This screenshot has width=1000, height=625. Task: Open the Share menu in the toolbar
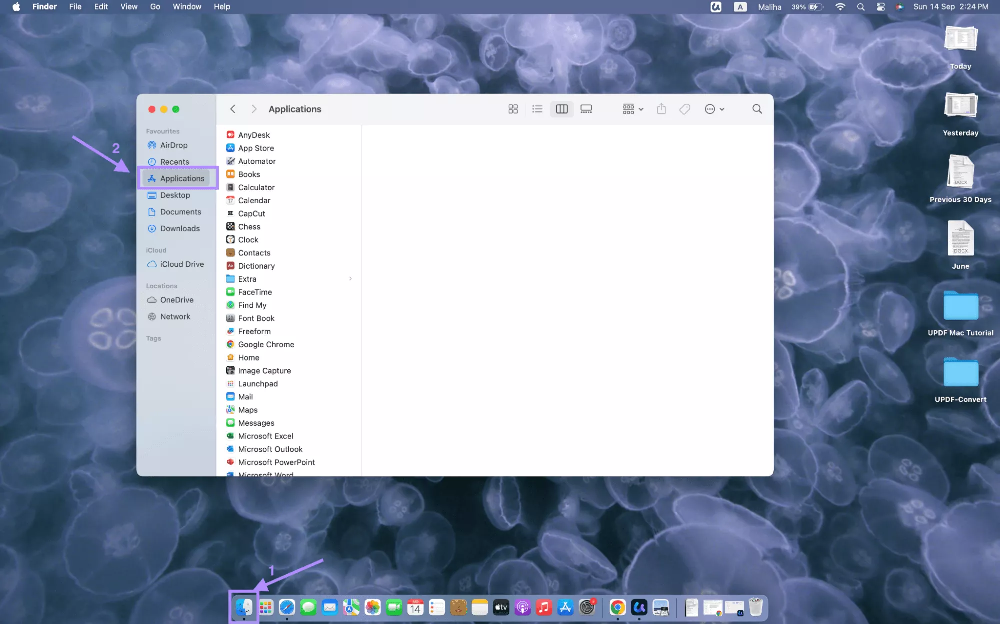pyautogui.click(x=661, y=109)
